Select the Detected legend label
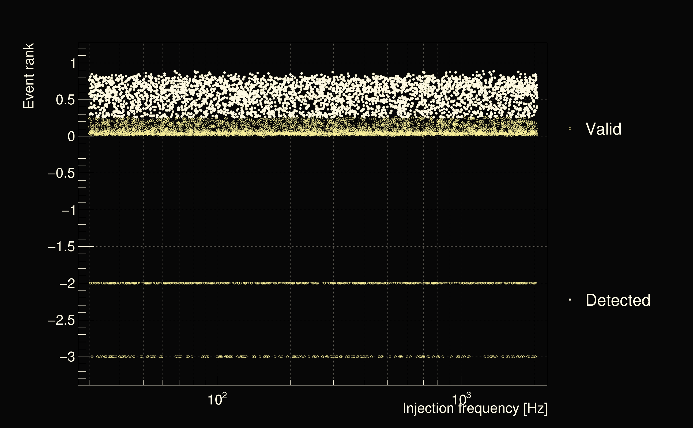This screenshot has width=693, height=428. [618, 300]
